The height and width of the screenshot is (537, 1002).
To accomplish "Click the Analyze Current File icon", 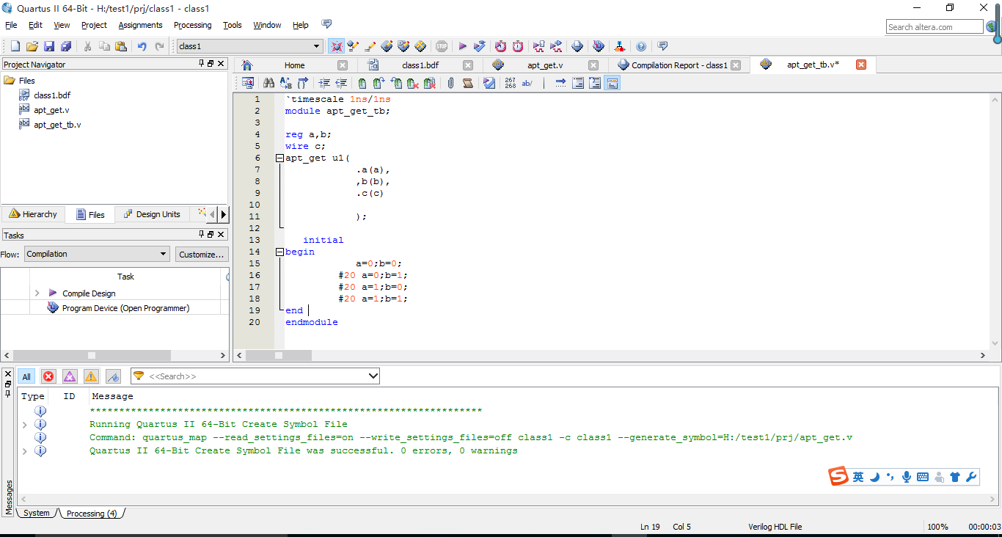I will 489,84.
